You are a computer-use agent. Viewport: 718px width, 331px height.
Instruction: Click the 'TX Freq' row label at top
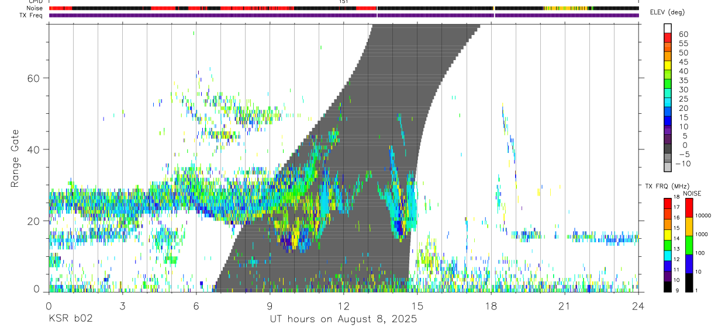point(32,15)
